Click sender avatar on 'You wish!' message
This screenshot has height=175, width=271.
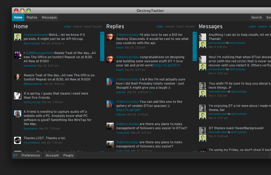(x=203, y=86)
